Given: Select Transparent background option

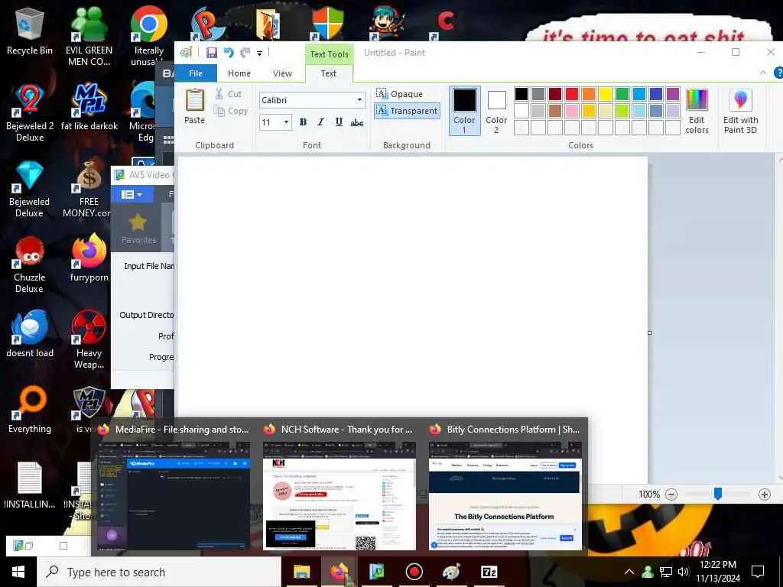Looking at the screenshot, I should [407, 111].
